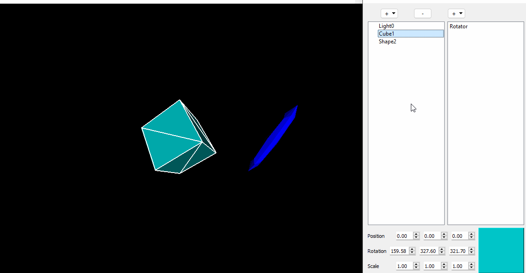
Task: Click the cyan color swatch
Action: [501, 250]
